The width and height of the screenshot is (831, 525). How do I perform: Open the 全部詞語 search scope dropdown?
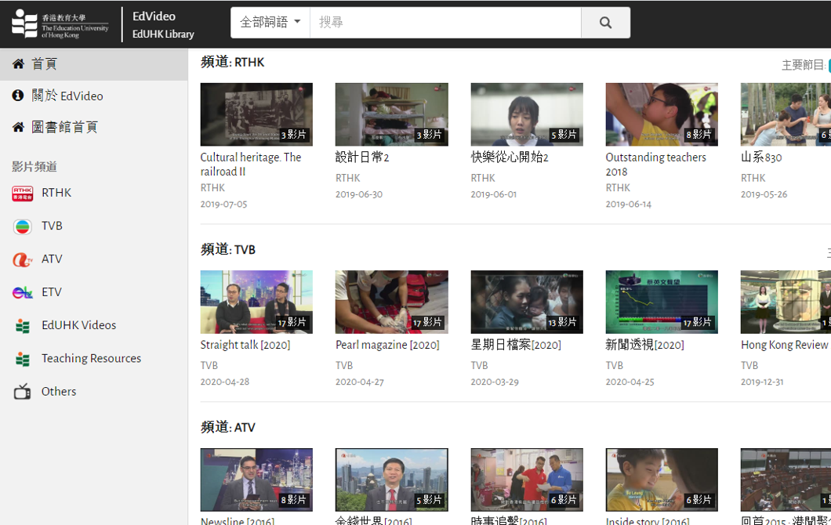270,22
